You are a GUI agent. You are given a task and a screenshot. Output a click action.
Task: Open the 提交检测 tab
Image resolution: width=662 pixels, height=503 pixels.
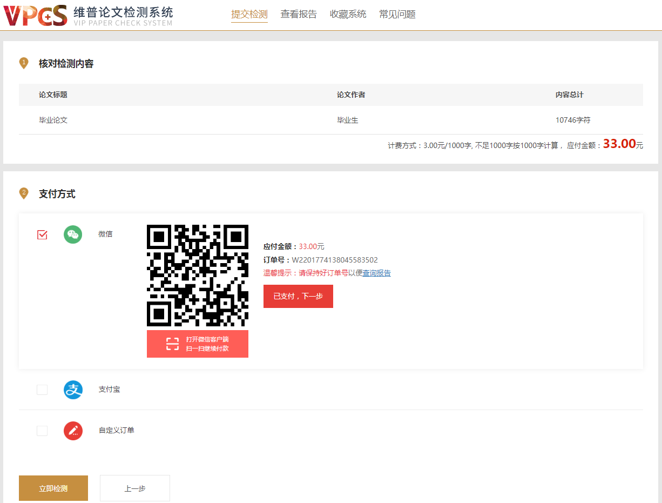coord(249,15)
